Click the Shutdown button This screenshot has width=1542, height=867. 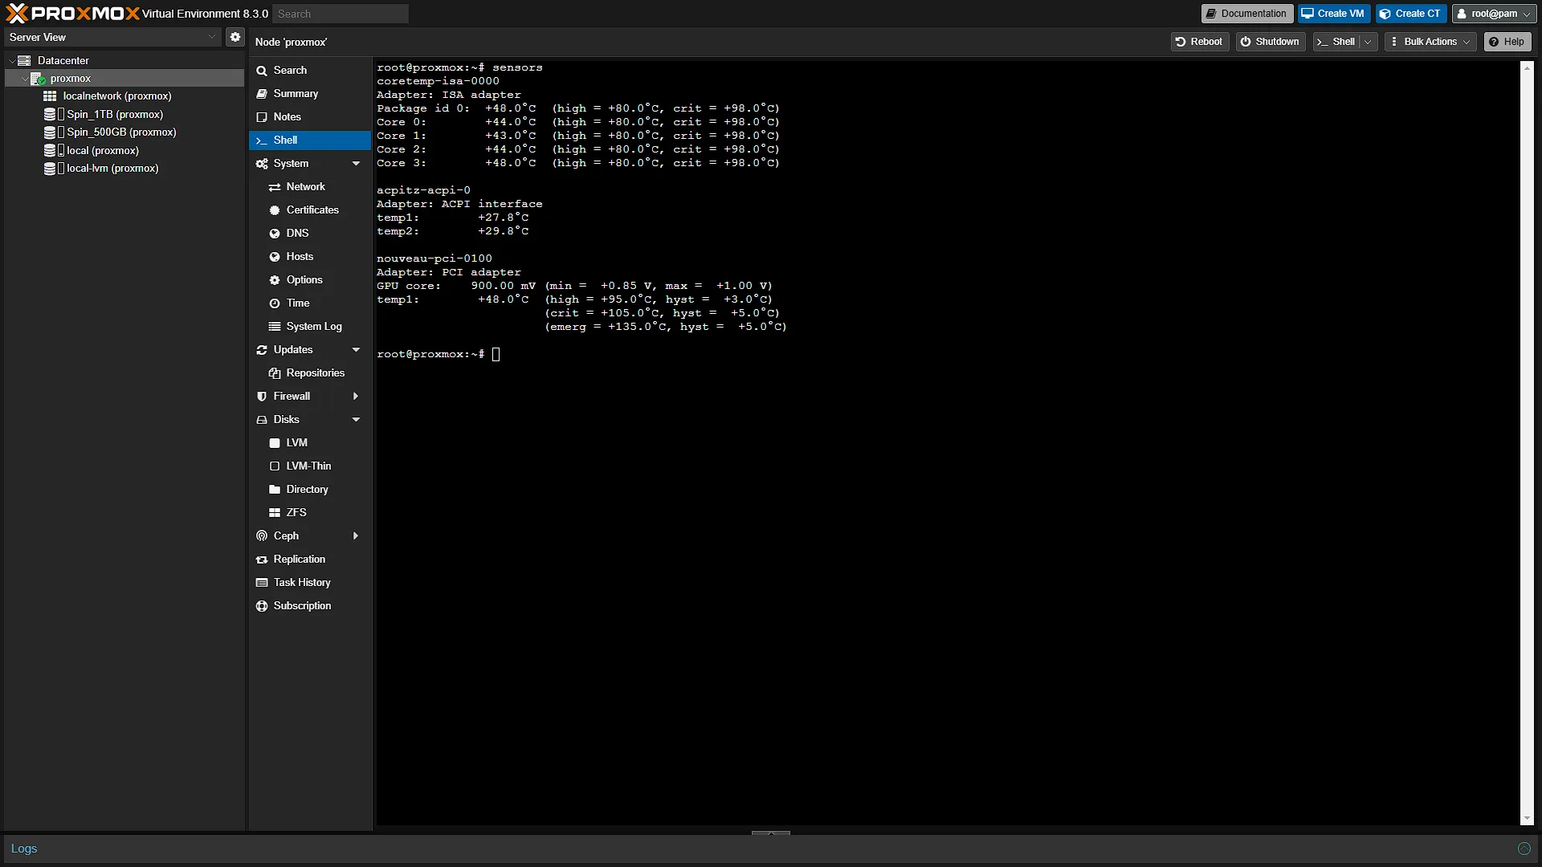pos(1271,42)
